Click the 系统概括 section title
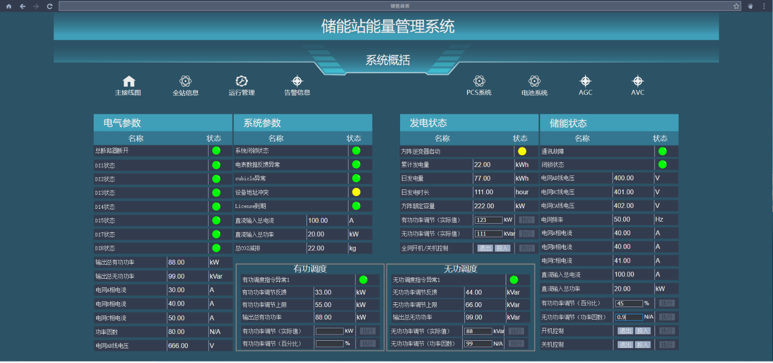The height and width of the screenshot is (363, 773). point(387,60)
